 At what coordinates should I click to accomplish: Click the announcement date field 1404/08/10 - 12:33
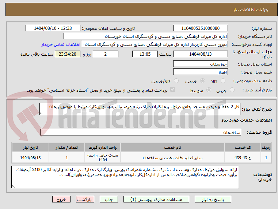tap(53, 28)
